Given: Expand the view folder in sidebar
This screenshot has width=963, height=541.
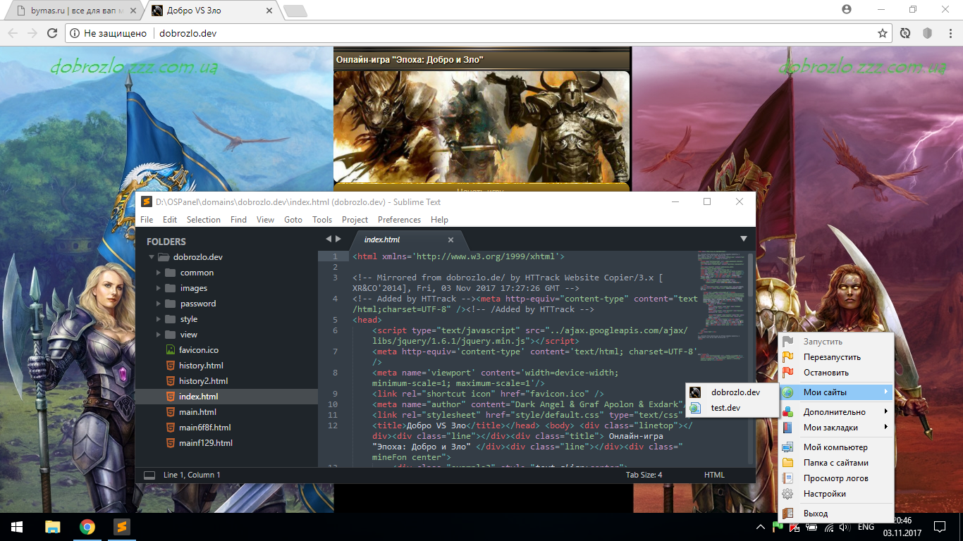Looking at the screenshot, I should click(159, 335).
